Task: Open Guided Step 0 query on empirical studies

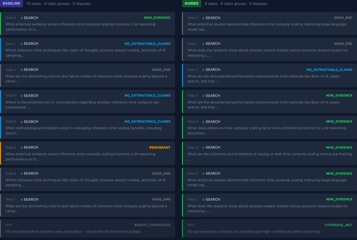Action: pos(267,27)
